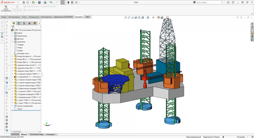This screenshot has width=254, height=138.
Task: Expand the Группа сопряжений node
Action: click(x=12, y=106)
